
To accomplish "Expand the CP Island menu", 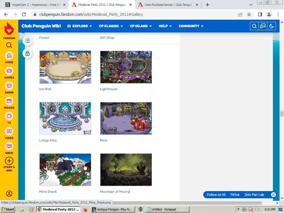I will (x=141, y=26).
